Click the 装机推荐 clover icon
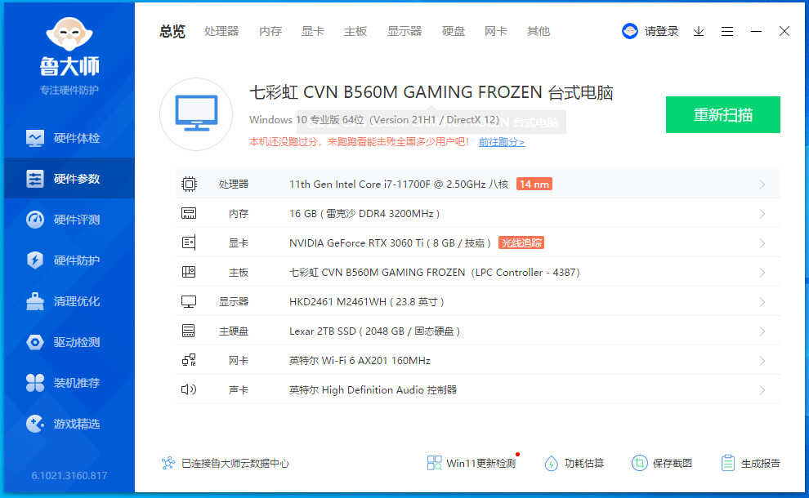809x498 pixels. tap(35, 383)
